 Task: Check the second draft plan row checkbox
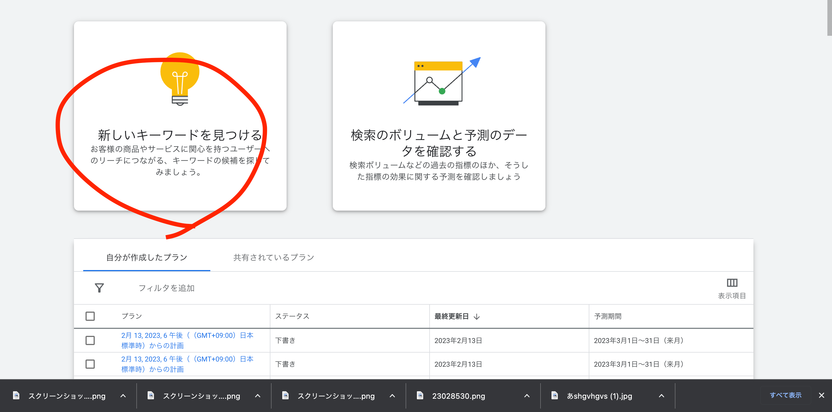pos(90,364)
